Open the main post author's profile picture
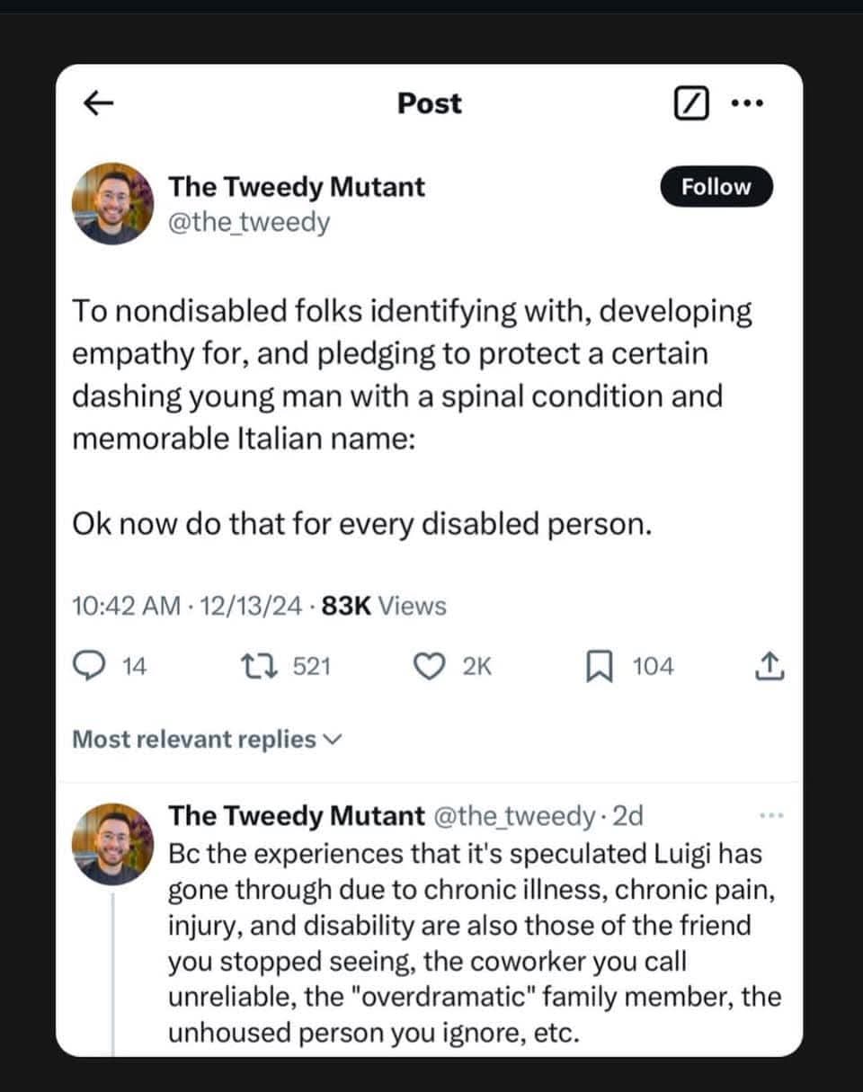 pyautogui.click(x=112, y=203)
